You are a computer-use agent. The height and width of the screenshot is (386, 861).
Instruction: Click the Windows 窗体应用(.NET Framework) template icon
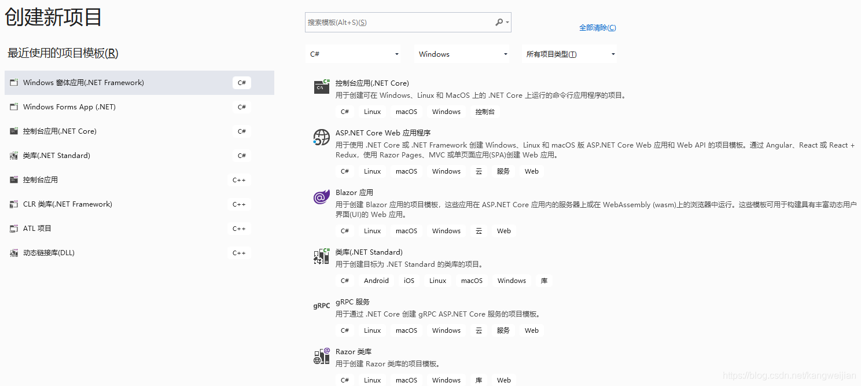click(14, 83)
